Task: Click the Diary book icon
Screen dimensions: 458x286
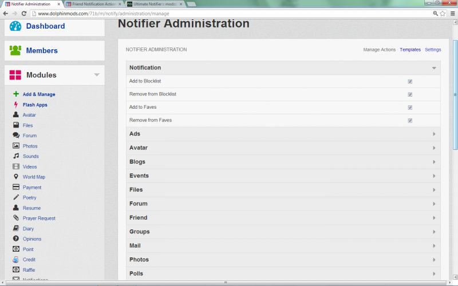Action: pyautogui.click(x=16, y=228)
